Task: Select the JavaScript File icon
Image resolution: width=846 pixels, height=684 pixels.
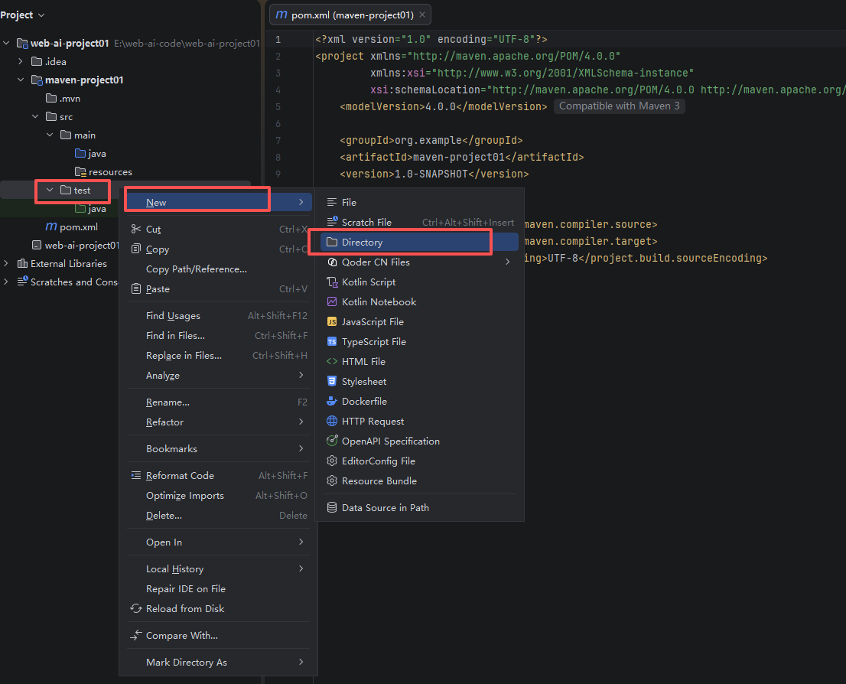Action: click(x=332, y=322)
